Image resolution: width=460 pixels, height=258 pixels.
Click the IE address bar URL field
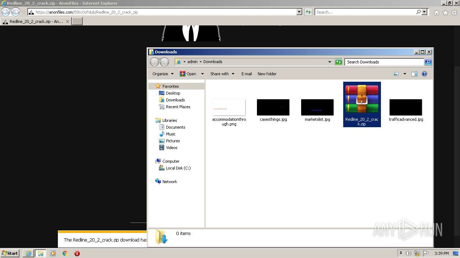[x=162, y=12]
